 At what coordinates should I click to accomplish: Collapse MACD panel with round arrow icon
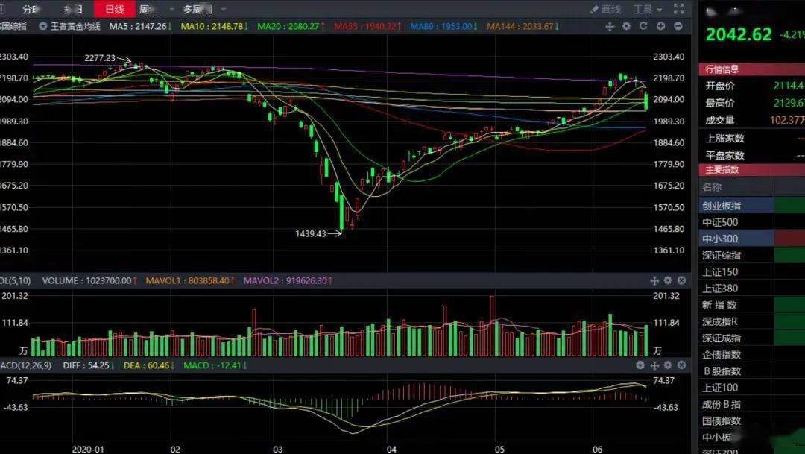click(x=640, y=365)
